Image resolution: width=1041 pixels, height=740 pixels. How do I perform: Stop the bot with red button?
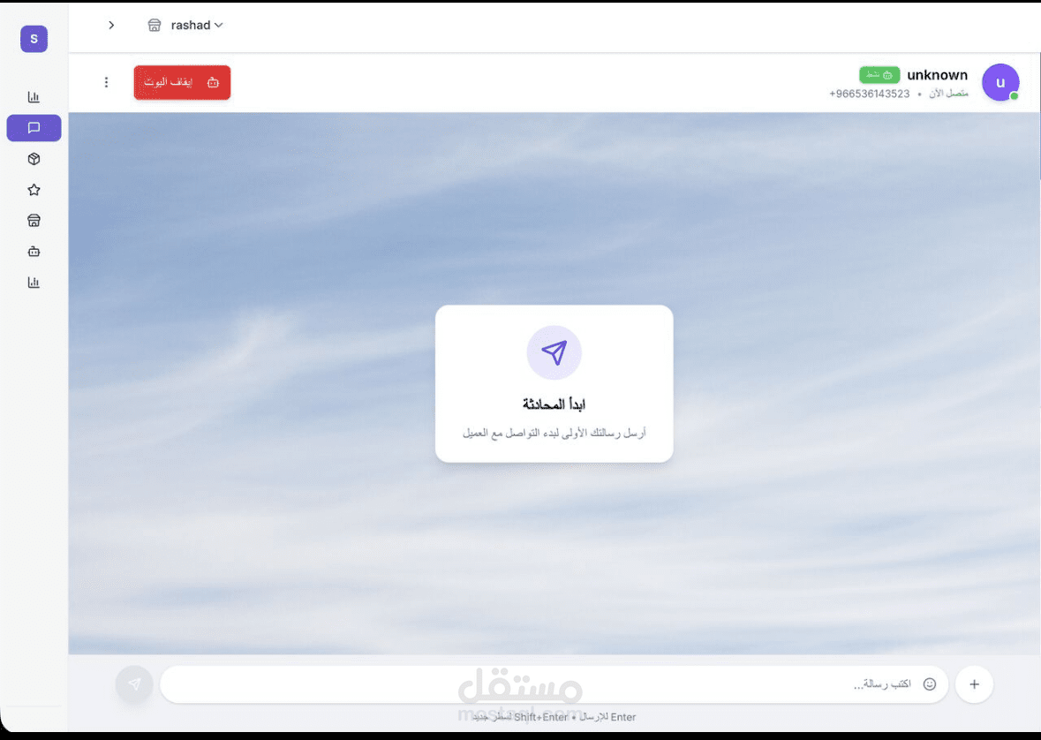click(182, 82)
